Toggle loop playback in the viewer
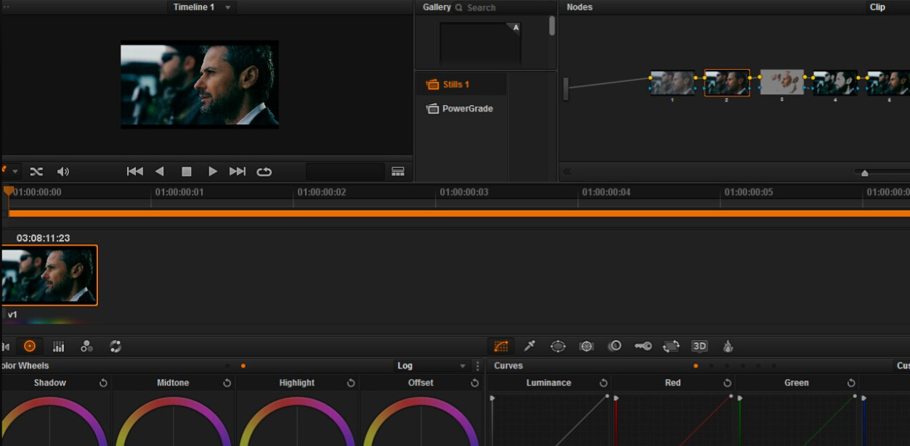Image resolution: width=910 pixels, height=446 pixels. tap(264, 172)
